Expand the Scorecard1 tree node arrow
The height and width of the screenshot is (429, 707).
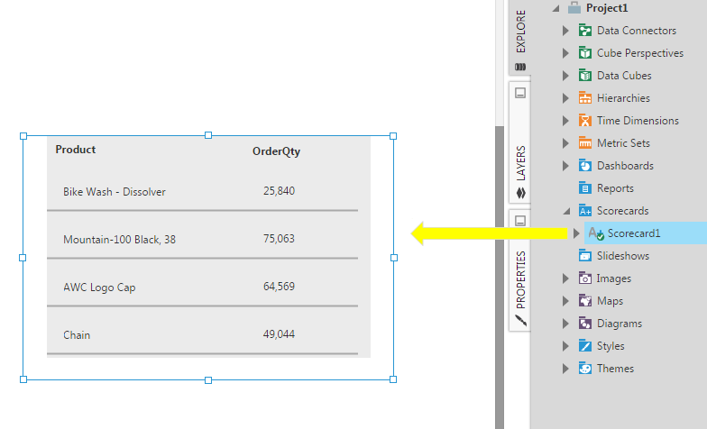(x=575, y=233)
